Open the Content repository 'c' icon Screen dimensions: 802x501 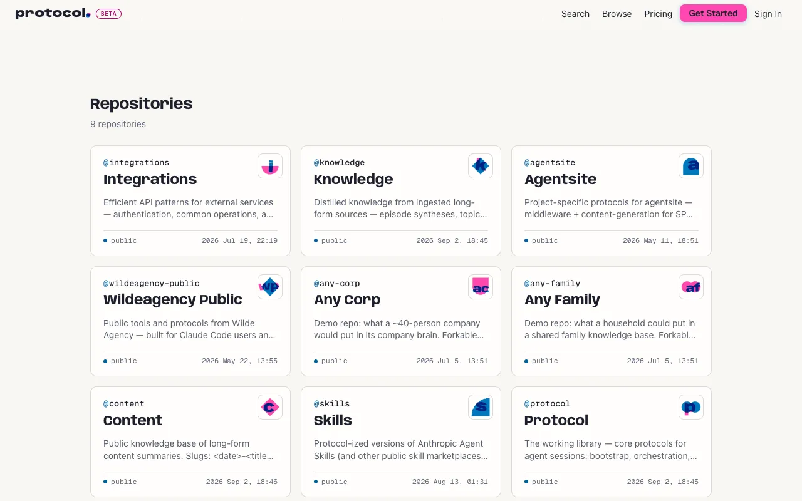click(270, 407)
